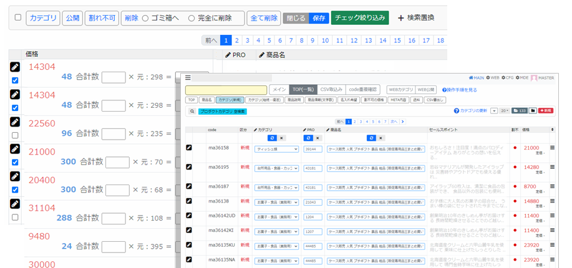Click the row menu icon beside price 21000
Viewport: 572px width, 268px height.
[551, 148]
